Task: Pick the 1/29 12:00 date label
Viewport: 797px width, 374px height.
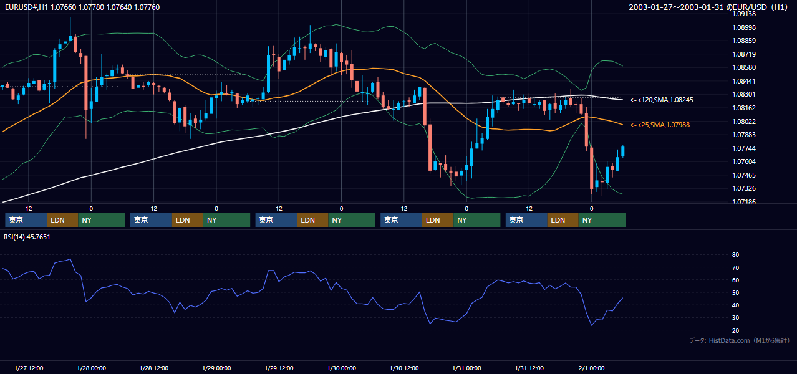Action: (279, 368)
